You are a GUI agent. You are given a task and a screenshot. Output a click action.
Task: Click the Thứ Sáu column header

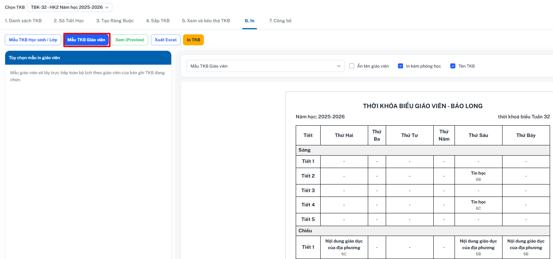(478, 135)
